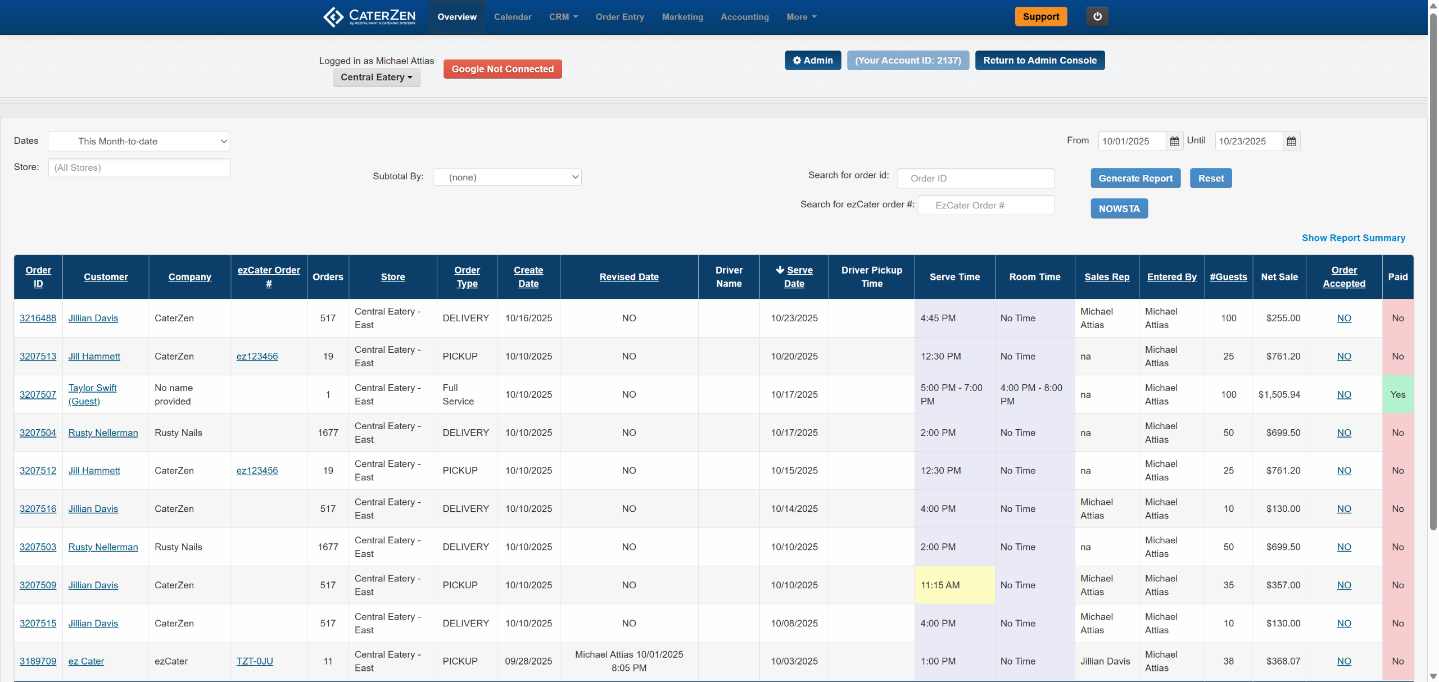The image size is (1439, 682).
Task: Open the Until date calendar icon
Action: pos(1291,142)
